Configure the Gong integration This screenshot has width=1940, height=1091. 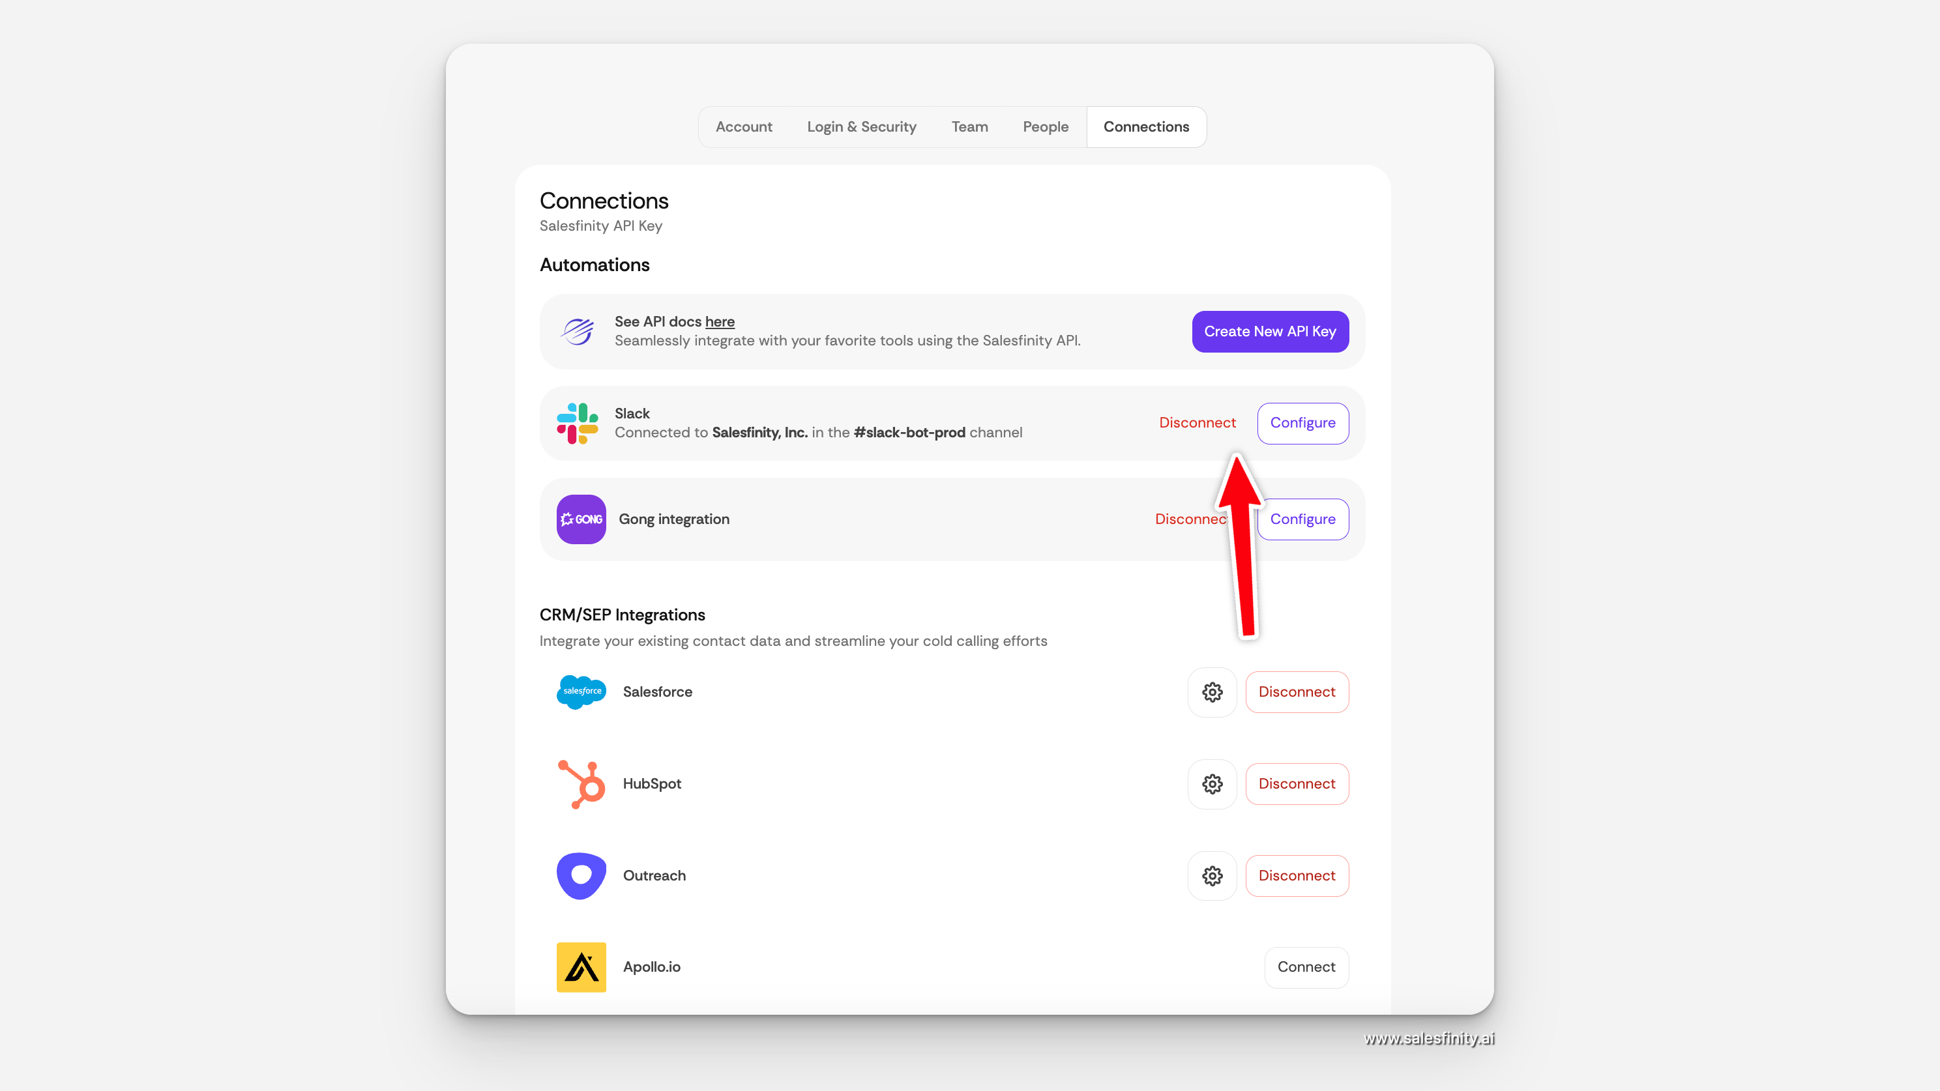(x=1302, y=519)
